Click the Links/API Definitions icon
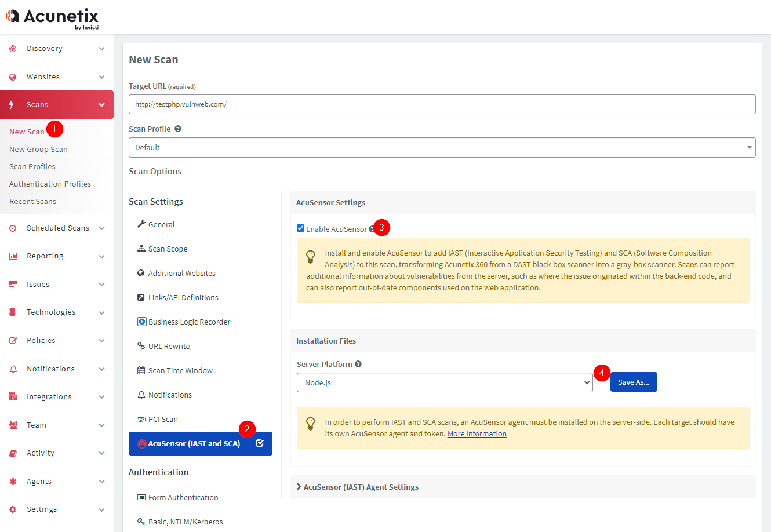 pos(141,297)
